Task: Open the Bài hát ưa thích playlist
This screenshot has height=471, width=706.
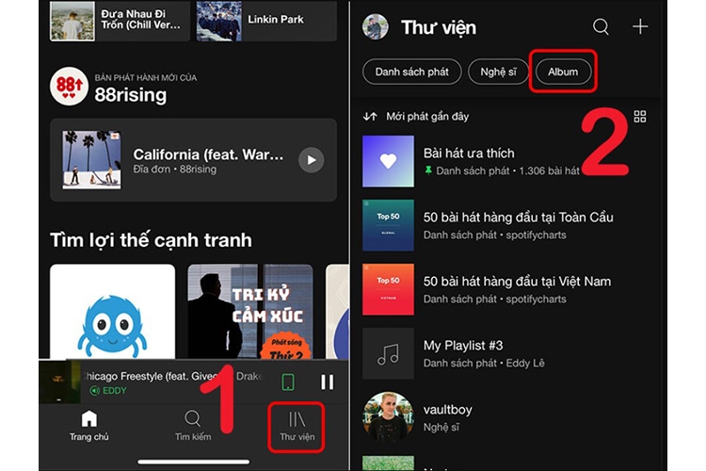Action: 505,161
